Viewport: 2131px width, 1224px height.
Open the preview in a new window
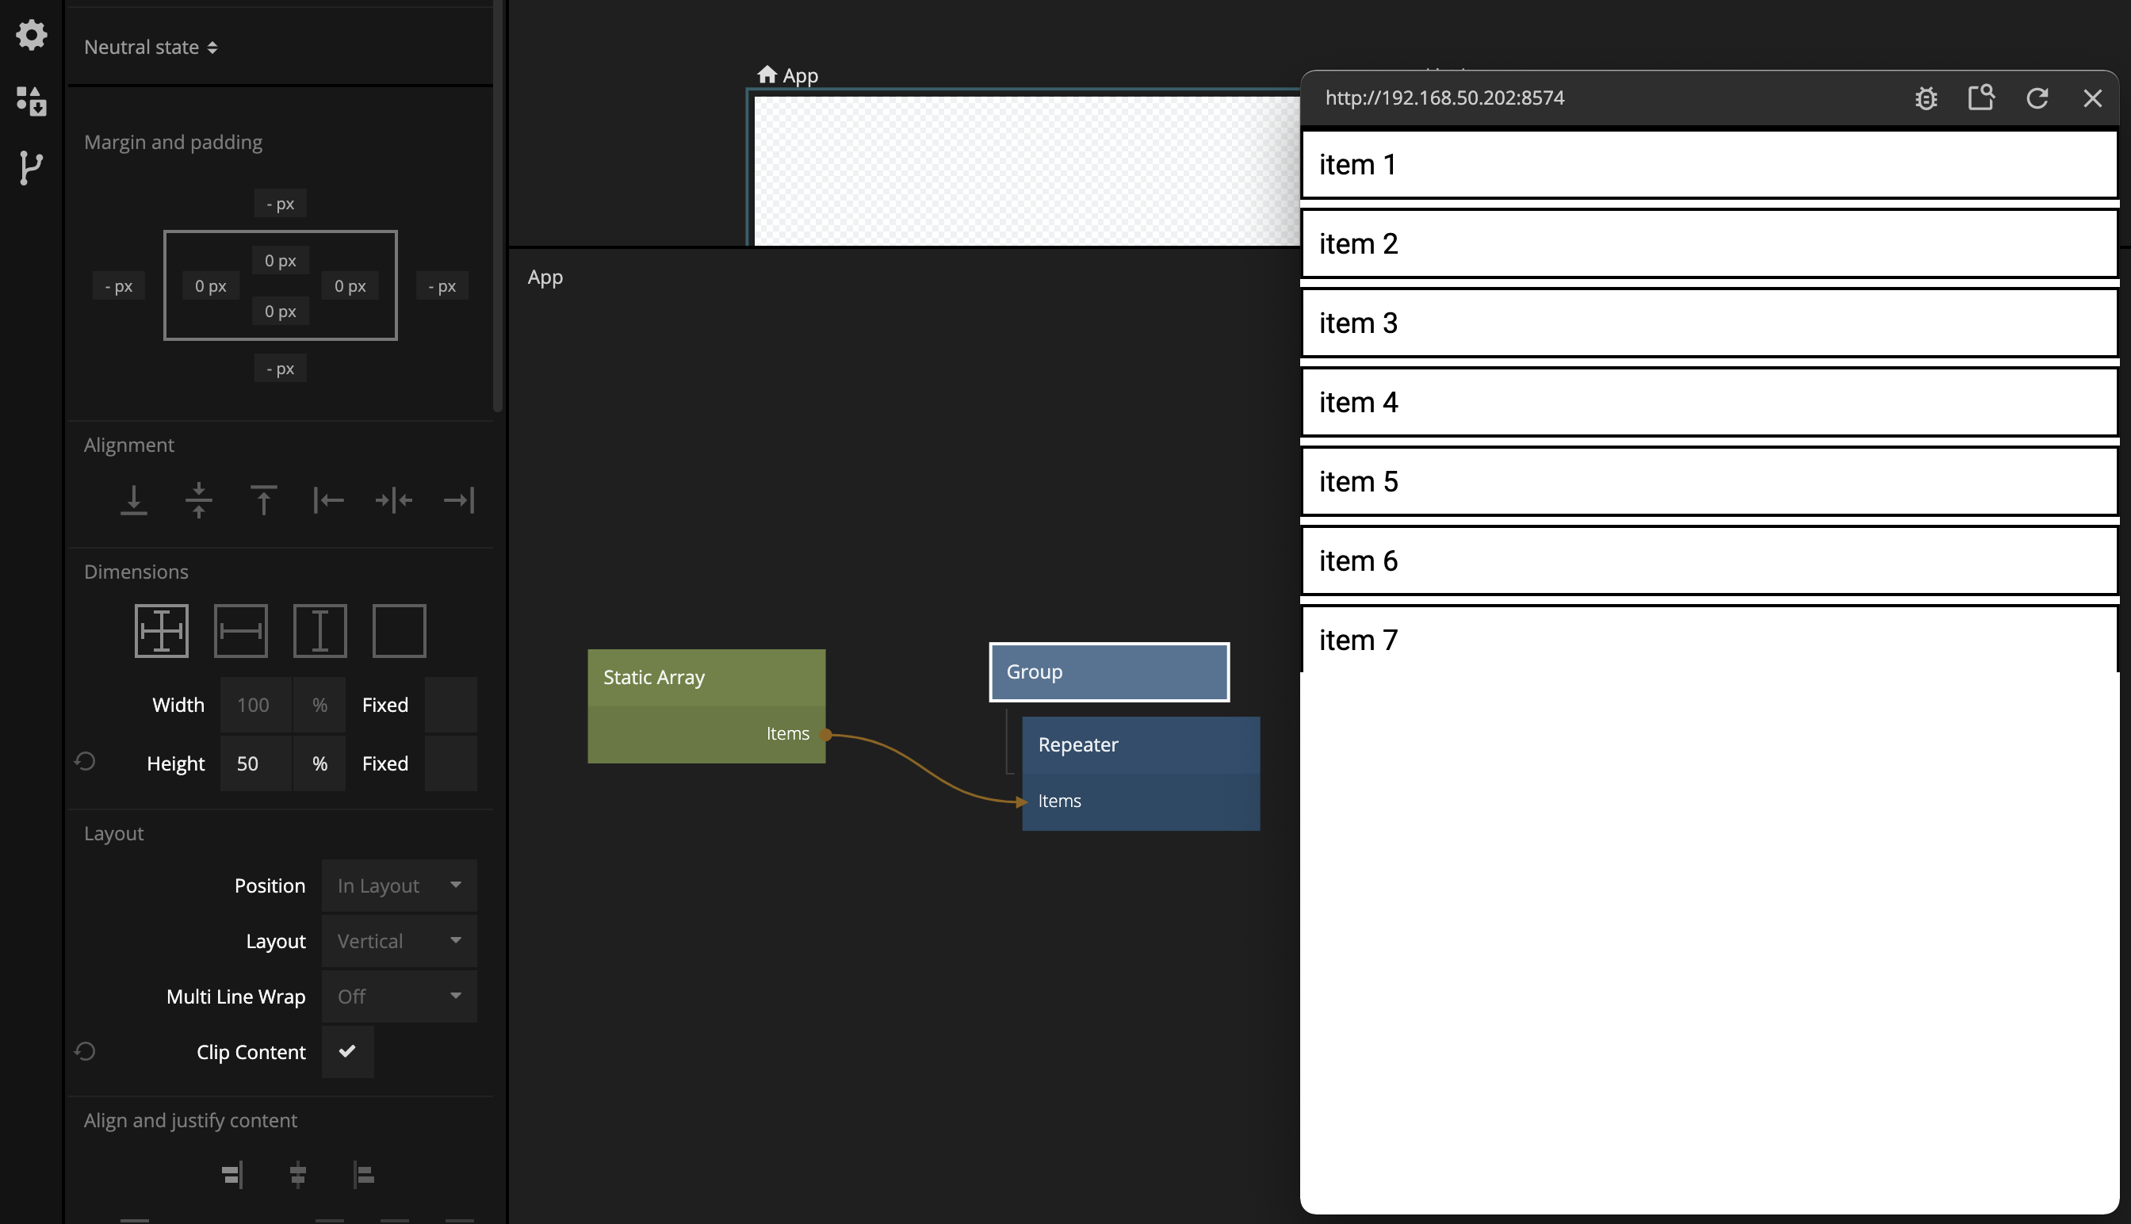point(1980,98)
